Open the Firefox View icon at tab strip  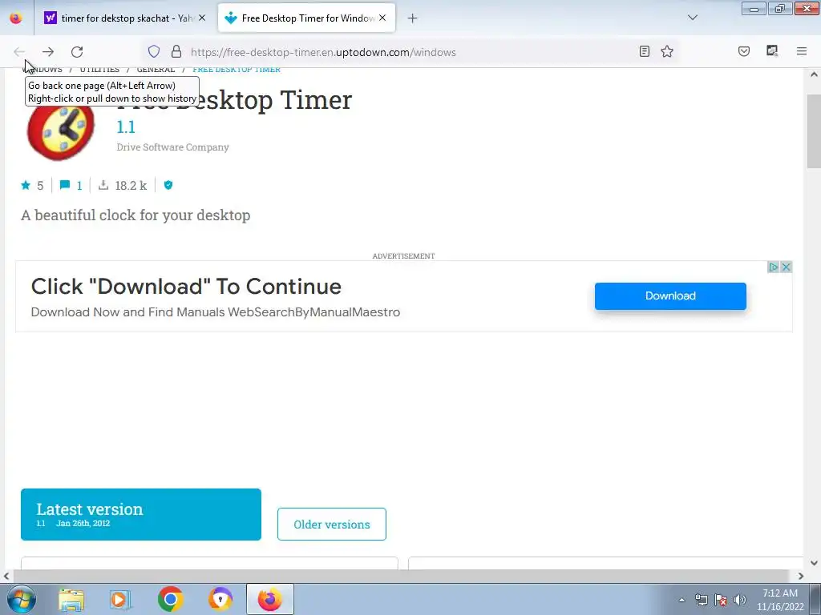(16, 18)
